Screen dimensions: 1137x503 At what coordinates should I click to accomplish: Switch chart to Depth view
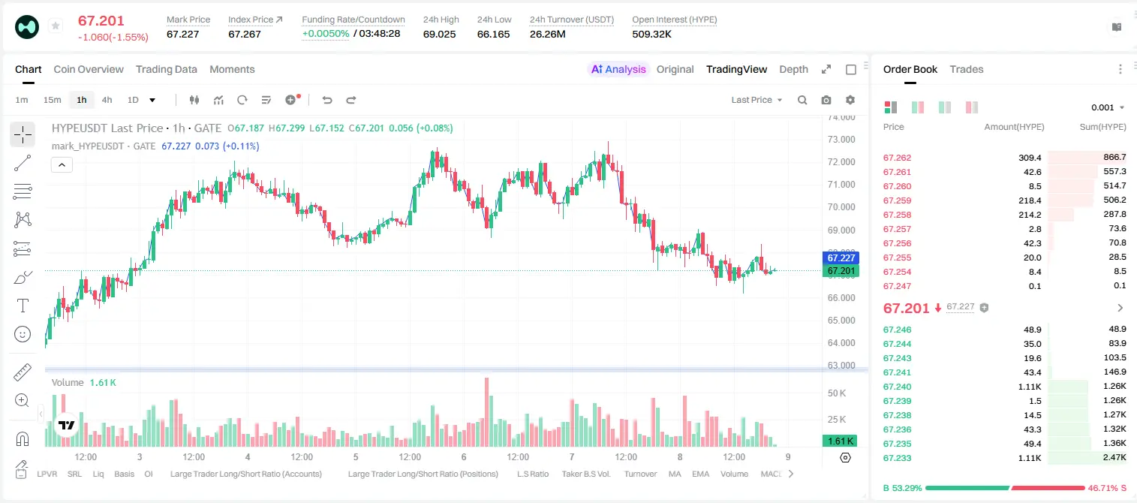click(x=793, y=69)
